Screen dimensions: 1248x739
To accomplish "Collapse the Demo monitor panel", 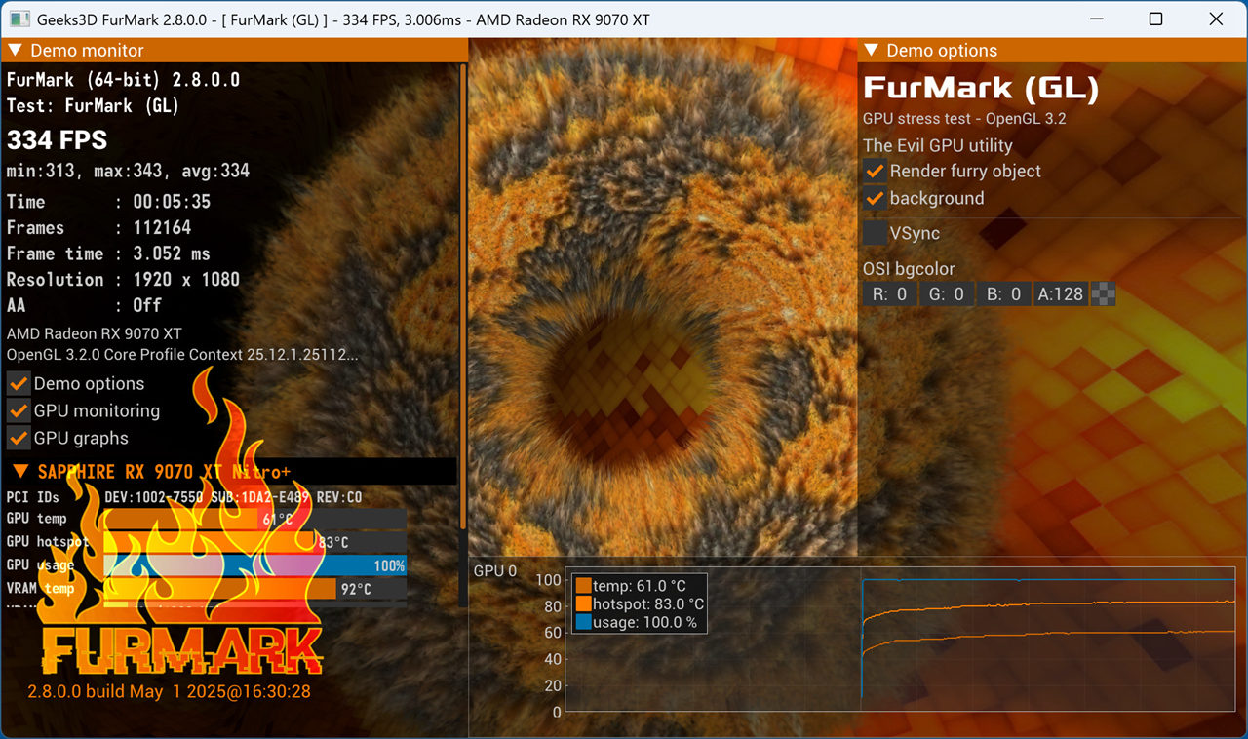I will [17, 51].
